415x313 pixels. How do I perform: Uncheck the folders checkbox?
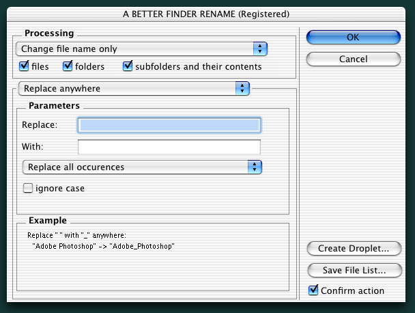[68, 66]
